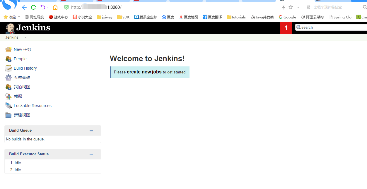Image resolution: width=367 pixels, height=189 pixels.
Task: Click the Build History notepad icon
Action: pos(8,68)
